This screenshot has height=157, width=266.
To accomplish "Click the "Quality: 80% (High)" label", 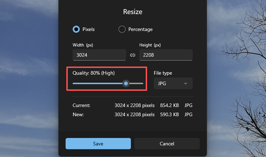I will (x=93, y=73).
